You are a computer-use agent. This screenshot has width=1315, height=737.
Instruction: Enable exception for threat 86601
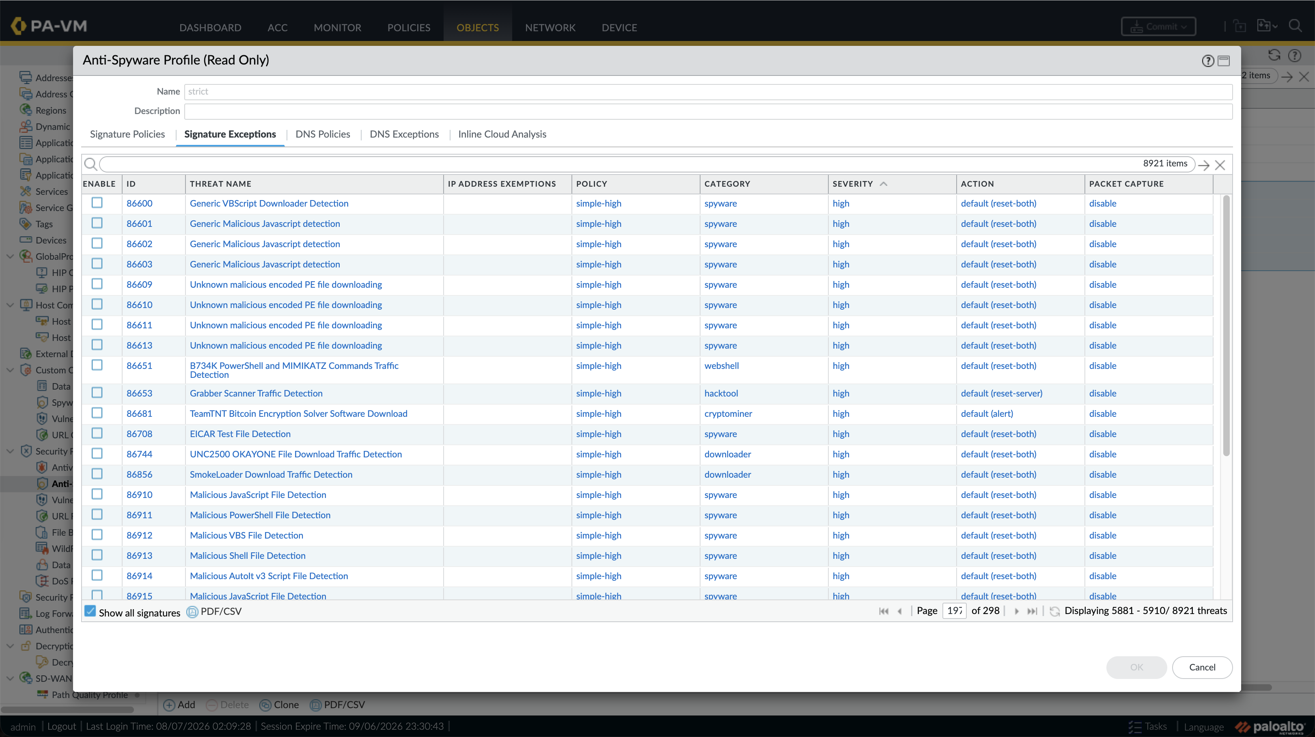[x=97, y=223]
